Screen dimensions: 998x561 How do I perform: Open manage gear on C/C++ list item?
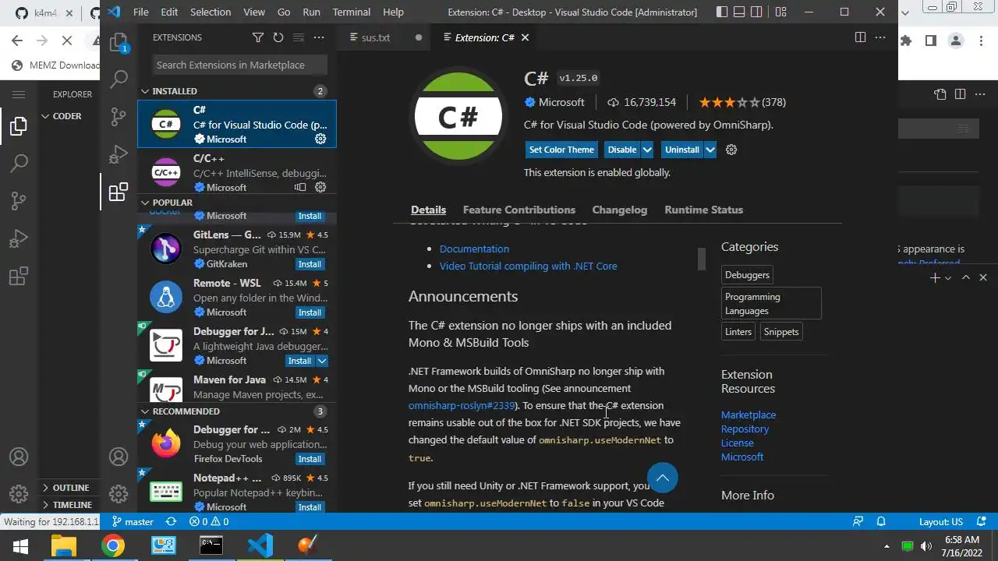[x=320, y=187]
